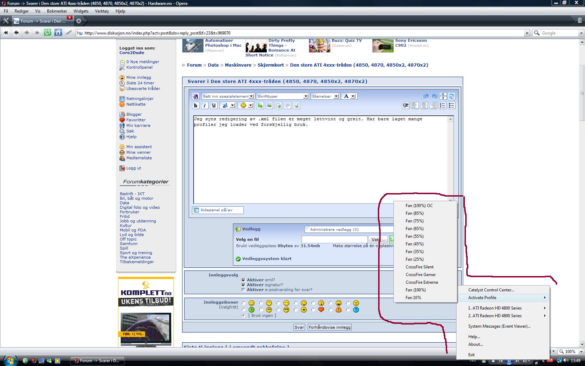This screenshot has width=585, height=366.
Task: Open the Kontrollpanel link in sidebar
Action: click(139, 67)
